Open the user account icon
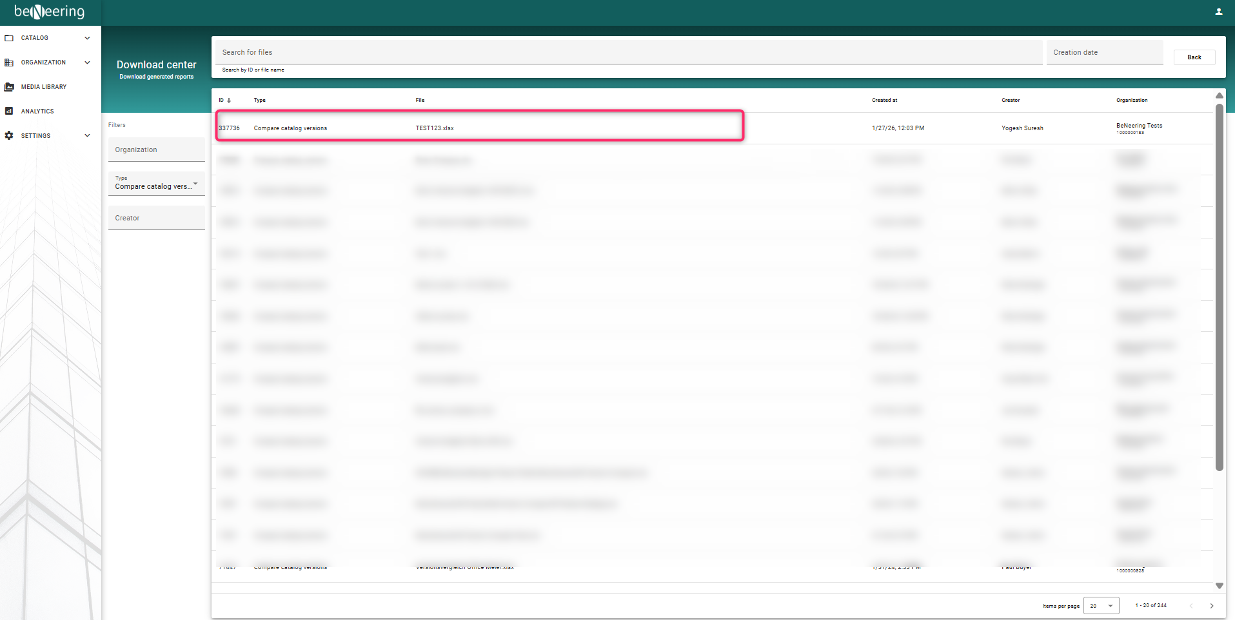 (1218, 12)
